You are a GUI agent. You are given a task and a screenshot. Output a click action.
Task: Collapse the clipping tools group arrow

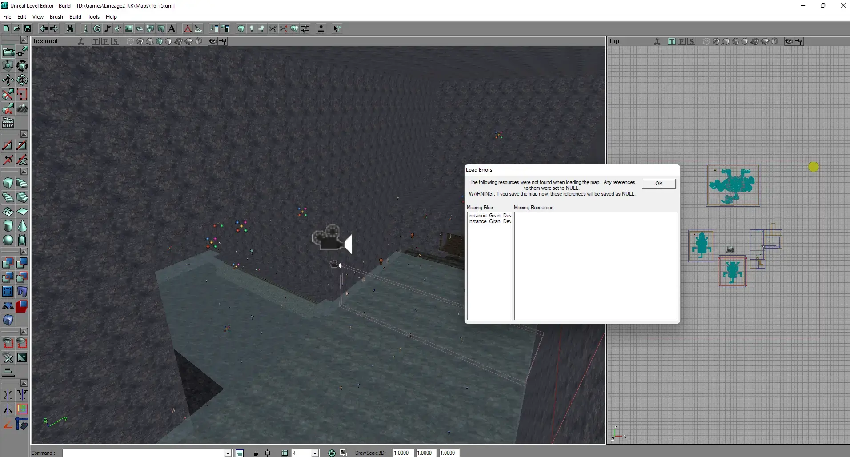click(x=24, y=134)
